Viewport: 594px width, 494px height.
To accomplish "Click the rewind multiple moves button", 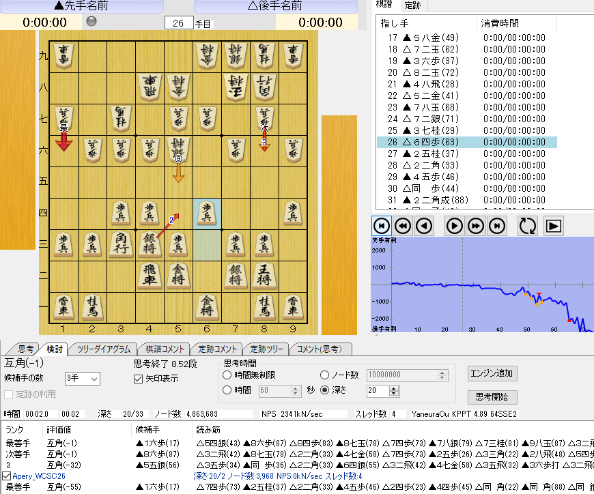I will (403, 226).
